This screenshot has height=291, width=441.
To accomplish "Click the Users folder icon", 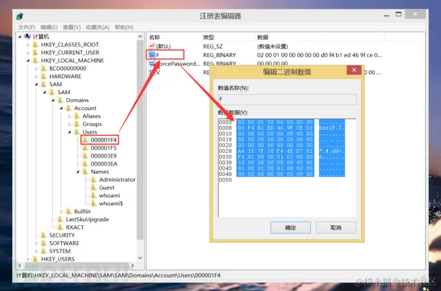I will tap(77, 132).
